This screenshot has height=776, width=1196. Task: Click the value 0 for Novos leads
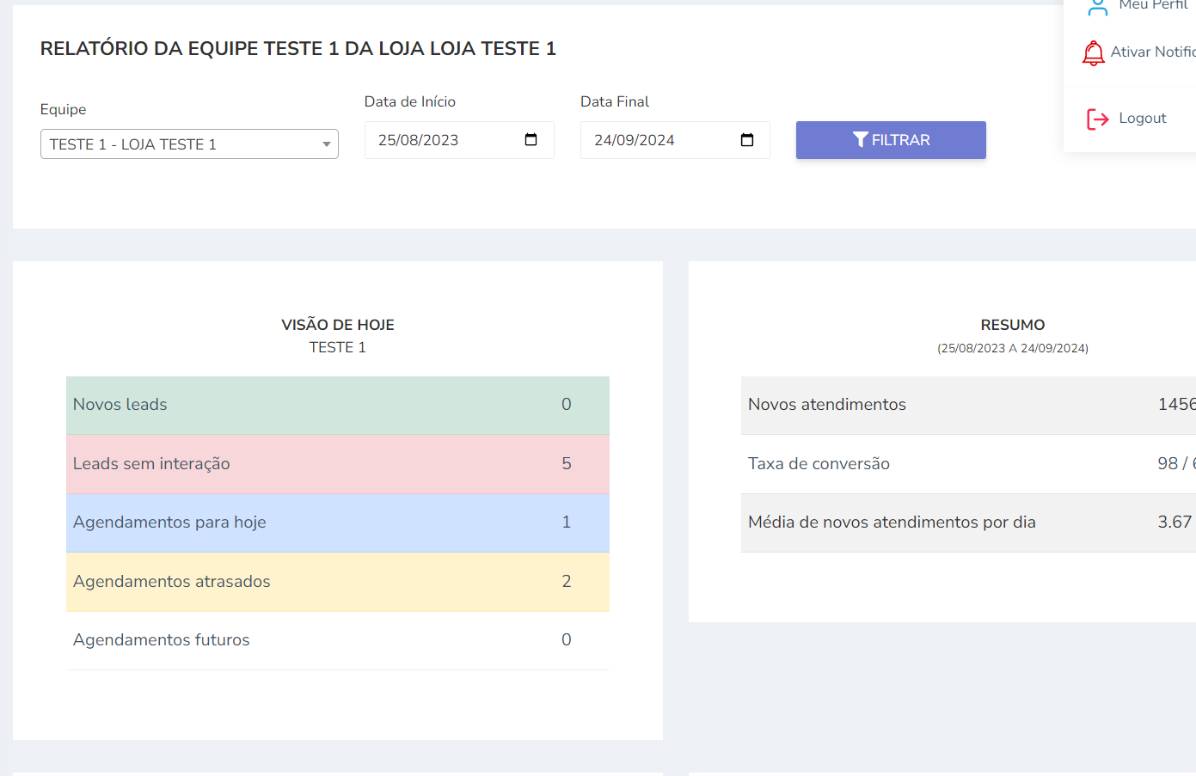point(567,405)
